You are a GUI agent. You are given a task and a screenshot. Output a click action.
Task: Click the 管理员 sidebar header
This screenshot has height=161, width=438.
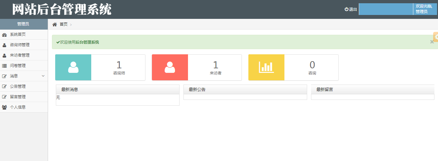click(x=24, y=24)
